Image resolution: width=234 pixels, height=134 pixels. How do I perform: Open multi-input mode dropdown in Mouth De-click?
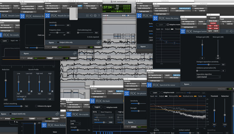point(53,11)
